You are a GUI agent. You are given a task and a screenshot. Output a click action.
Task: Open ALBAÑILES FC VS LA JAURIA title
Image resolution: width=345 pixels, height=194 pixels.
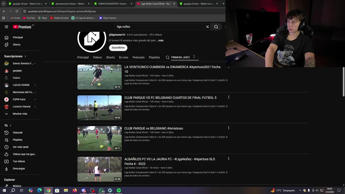point(170,161)
